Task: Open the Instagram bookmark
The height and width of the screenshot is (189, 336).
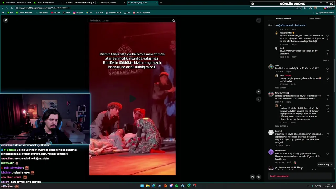Action: (x=78, y=13)
